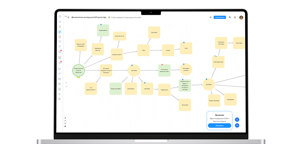The width and height of the screenshot is (302, 144).
Task: Click the back arrow beside the document title
Action: pos(69,17)
